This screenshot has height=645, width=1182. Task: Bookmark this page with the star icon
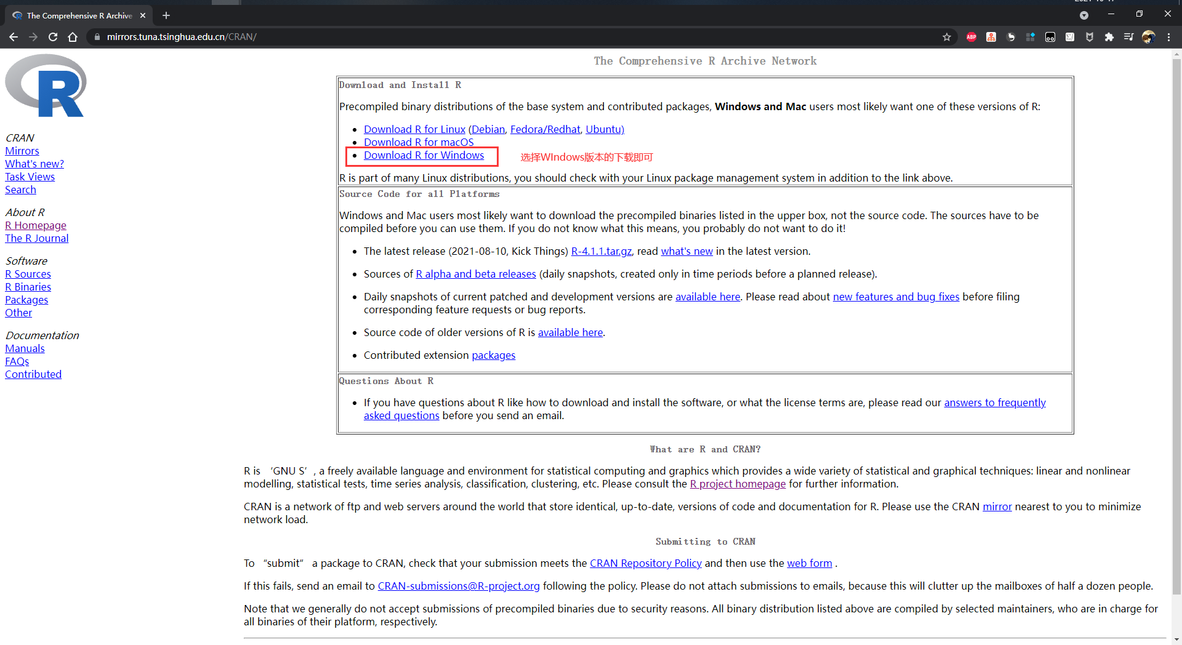(x=947, y=37)
